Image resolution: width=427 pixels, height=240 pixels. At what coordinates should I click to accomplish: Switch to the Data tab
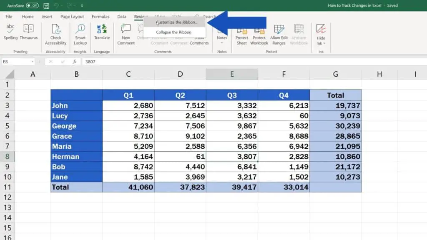(x=121, y=17)
